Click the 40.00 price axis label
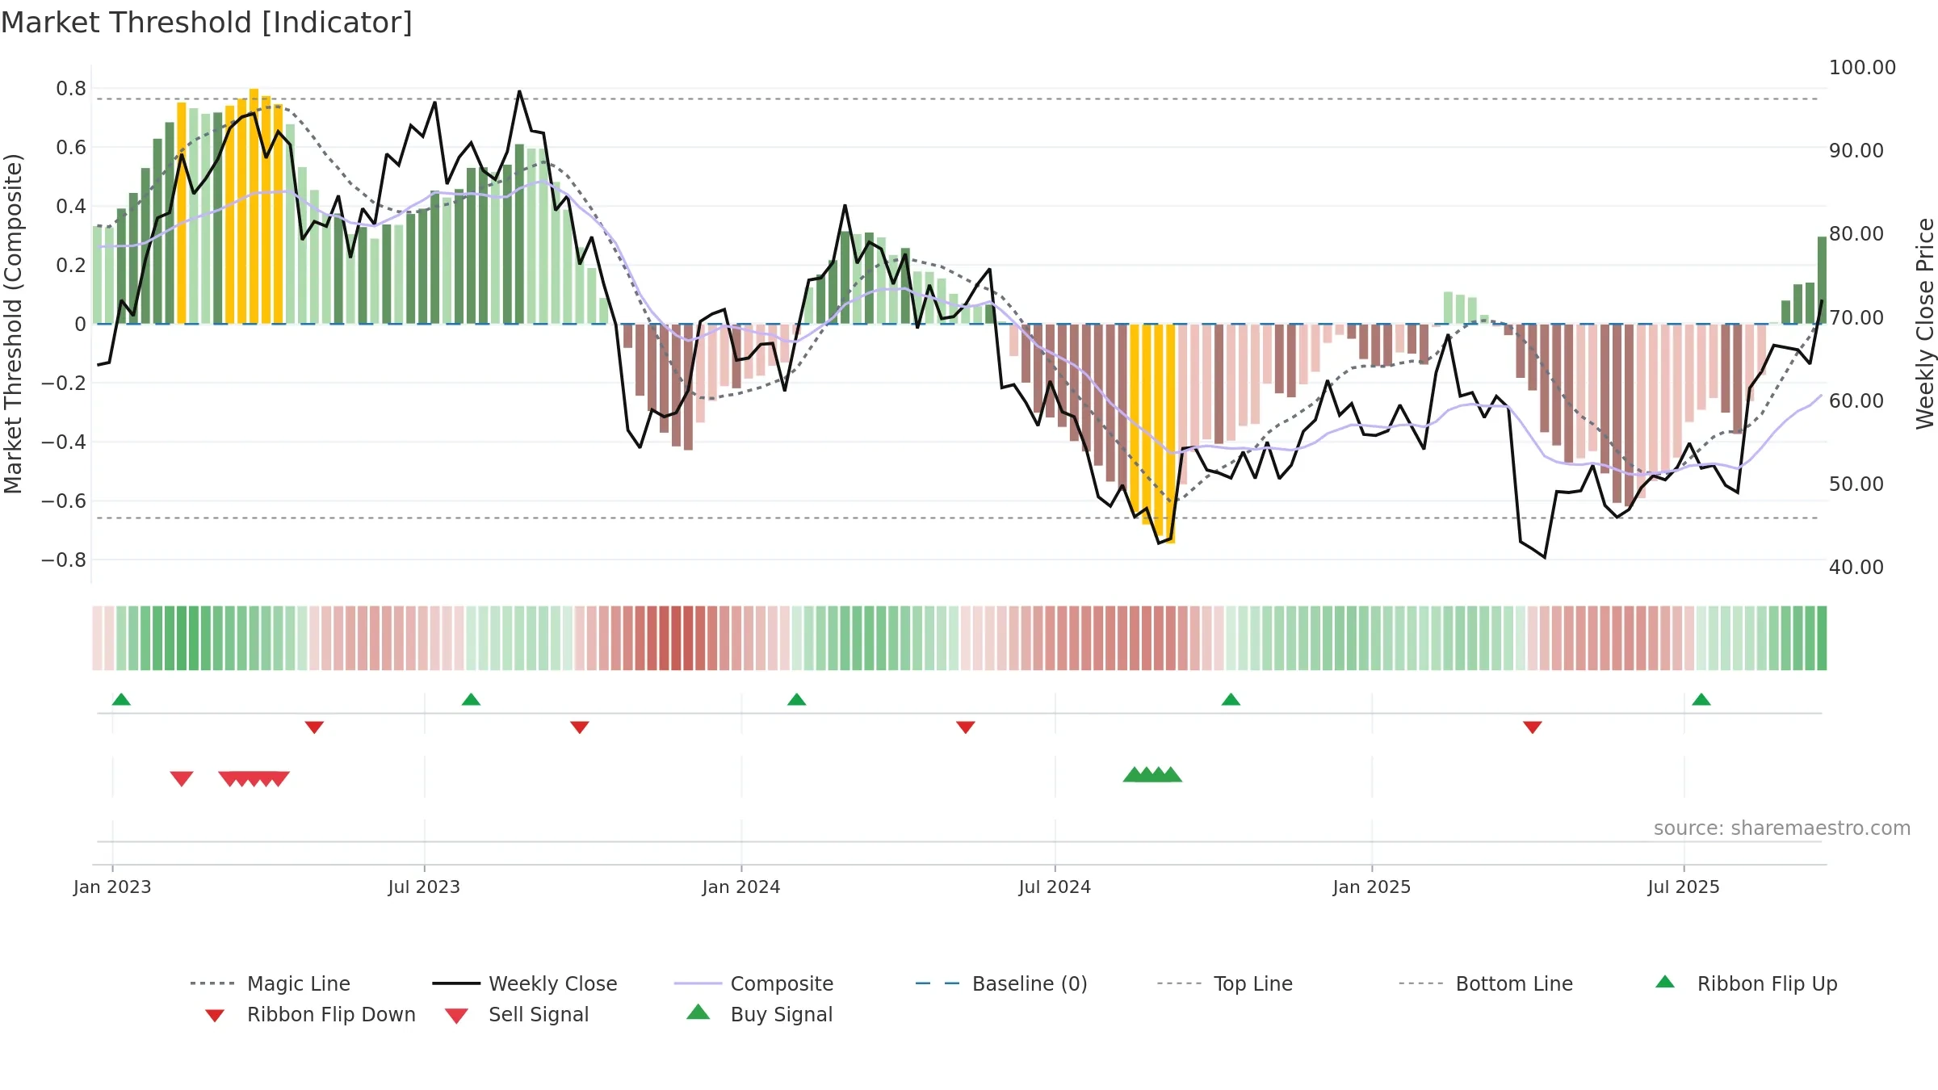1938x1090 pixels. [x=1856, y=567]
